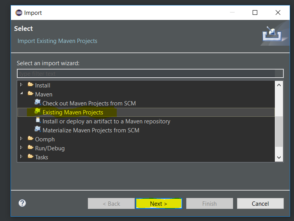Expand the Install category
294x221 pixels.
point(21,85)
